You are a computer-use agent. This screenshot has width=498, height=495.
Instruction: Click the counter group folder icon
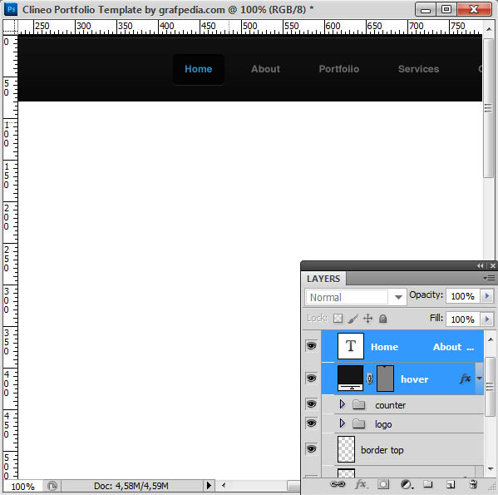pos(358,404)
